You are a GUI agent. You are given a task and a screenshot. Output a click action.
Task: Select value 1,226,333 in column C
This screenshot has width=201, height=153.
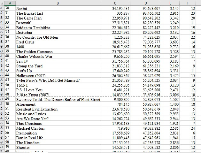115,37
